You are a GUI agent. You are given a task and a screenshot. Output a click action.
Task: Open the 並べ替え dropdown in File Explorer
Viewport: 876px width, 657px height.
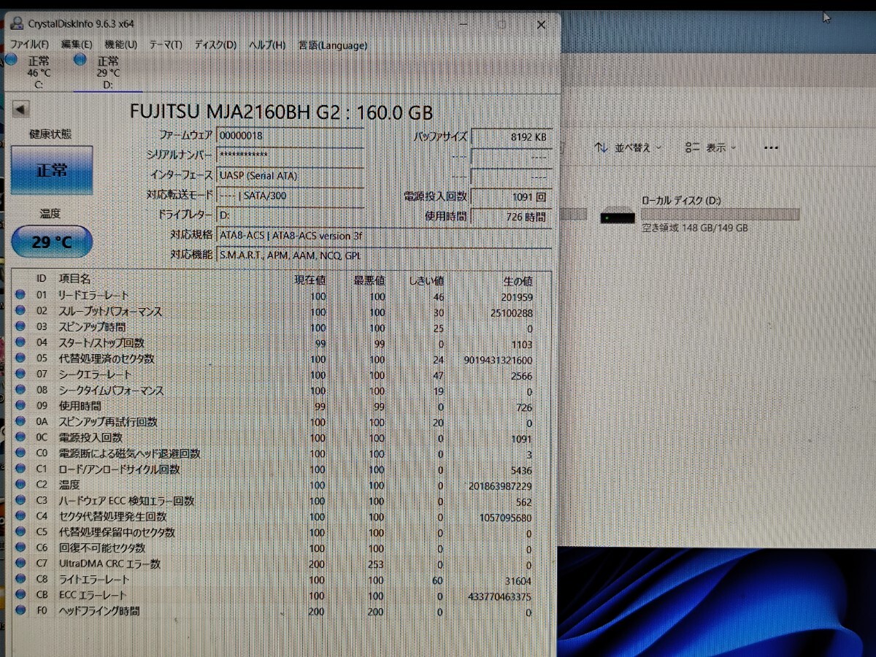point(629,147)
